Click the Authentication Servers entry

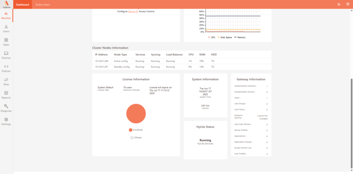(251, 92)
